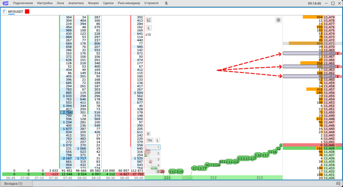Click cluster value 1 717
343x187 pixels.
[81, 158]
